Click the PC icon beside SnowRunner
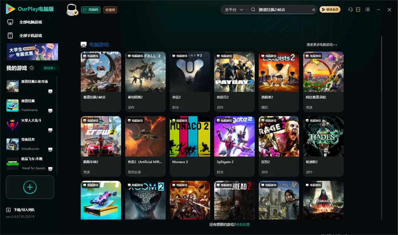Viewport: 398px width, 235px height. coord(50,149)
